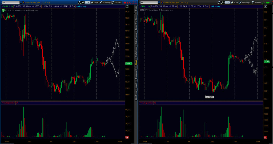This screenshot has width=273, height=144.
Task: Toggle the auto-scale axis icon on Gold chart
Action: 127,6
